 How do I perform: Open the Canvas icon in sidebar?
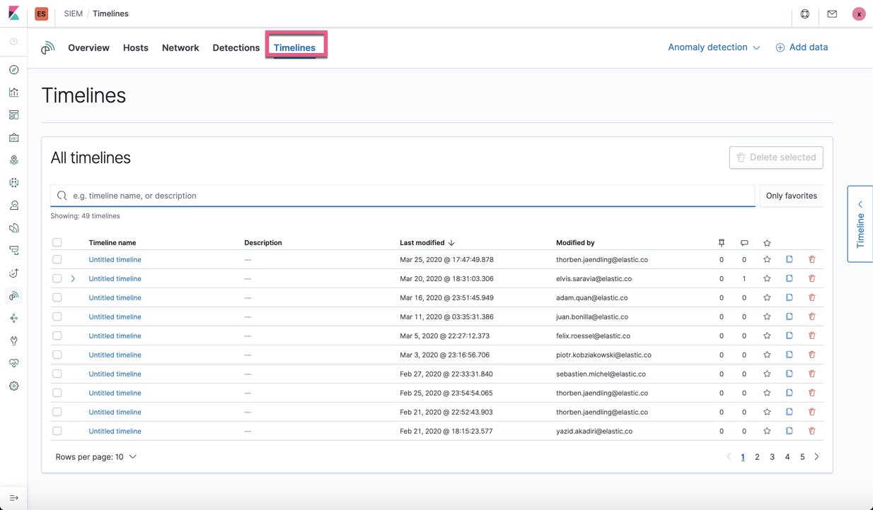[13, 138]
